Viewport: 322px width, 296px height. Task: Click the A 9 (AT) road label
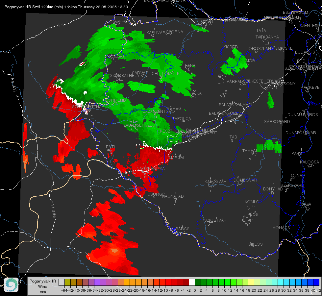13,85
